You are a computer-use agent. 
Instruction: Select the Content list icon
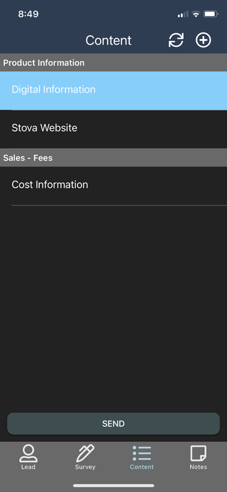(x=142, y=453)
